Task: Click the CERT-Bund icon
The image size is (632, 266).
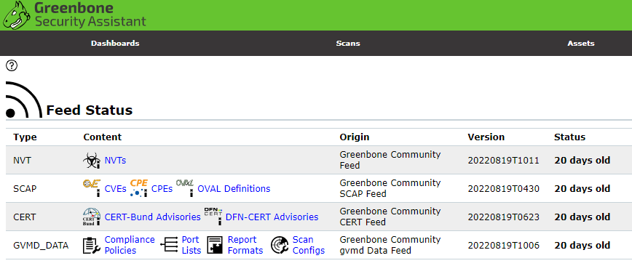Action: tap(92, 217)
